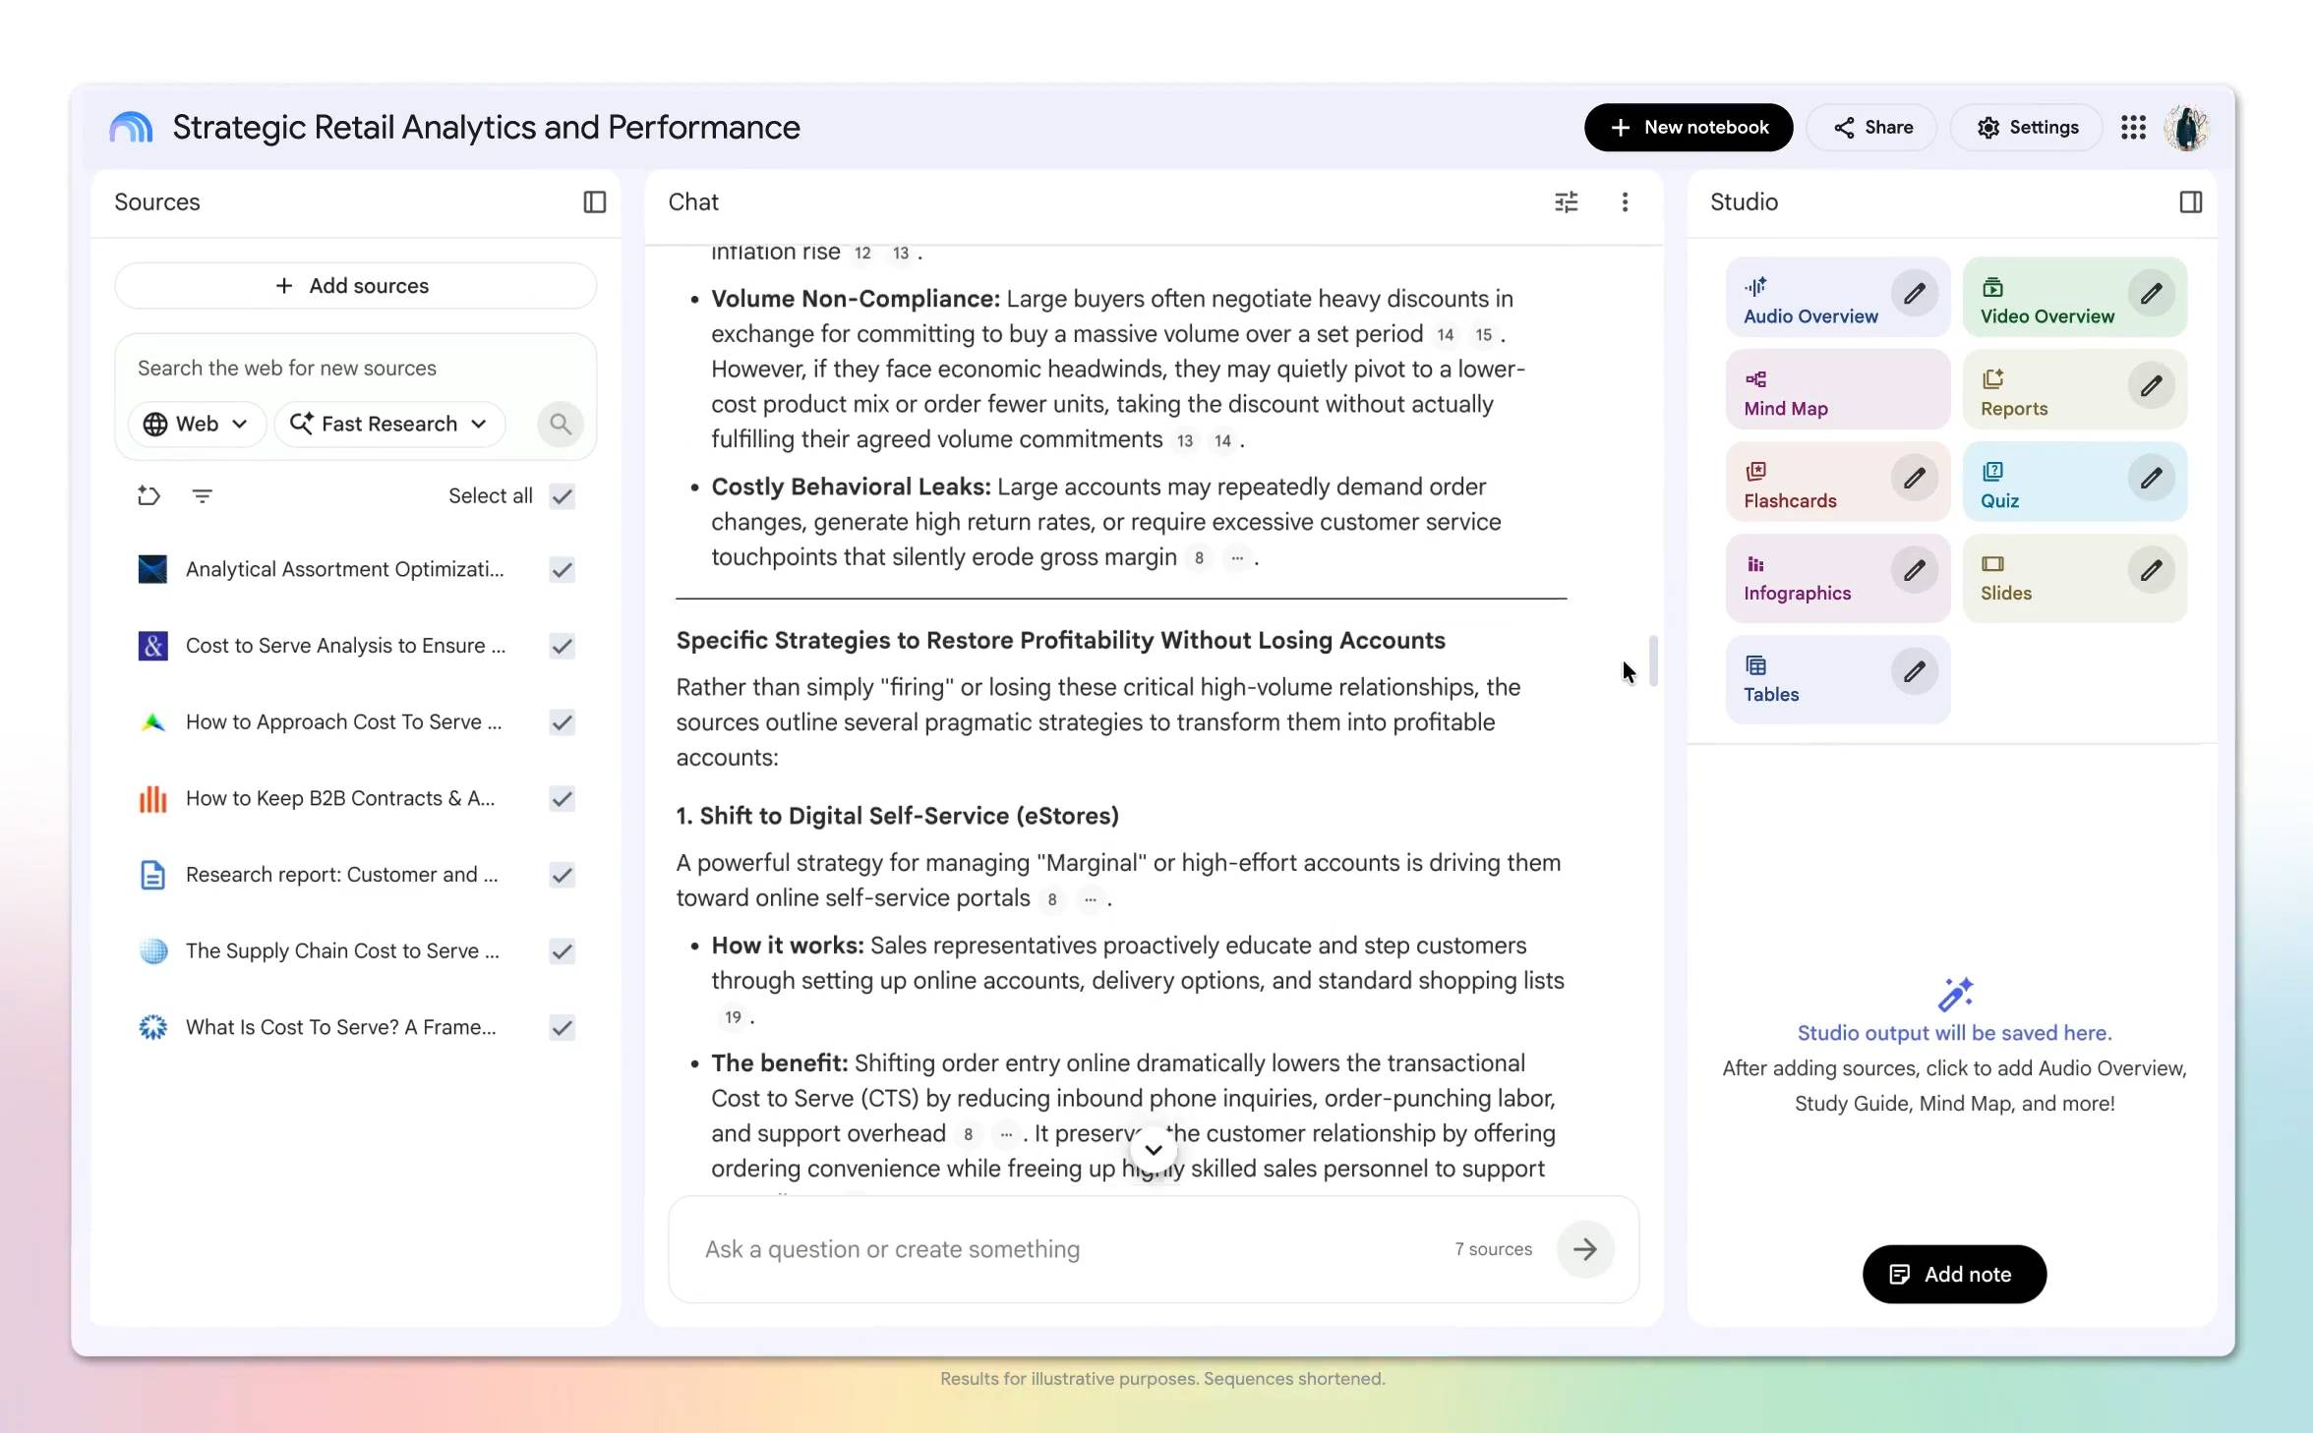Generate a Mind Map

click(1837, 390)
